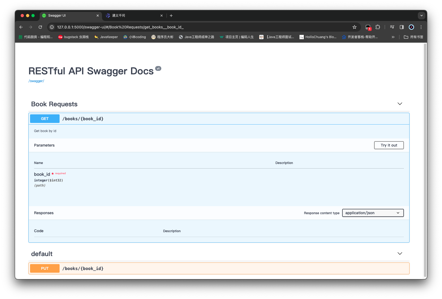Reload the Swagger UI page

point(40,27)
